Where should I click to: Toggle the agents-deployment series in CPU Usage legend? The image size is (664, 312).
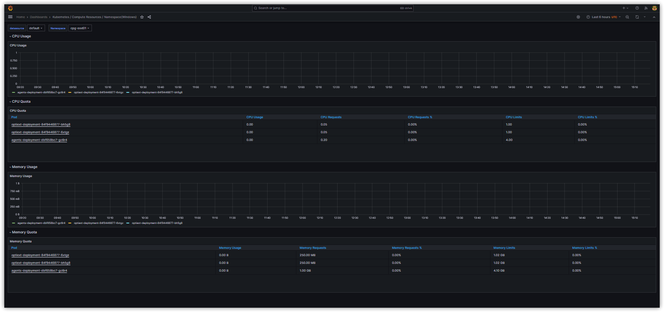click(x=34, y=92)
